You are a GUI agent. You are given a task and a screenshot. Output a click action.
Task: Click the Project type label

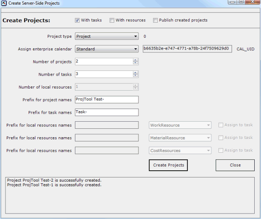click(59, 36)
